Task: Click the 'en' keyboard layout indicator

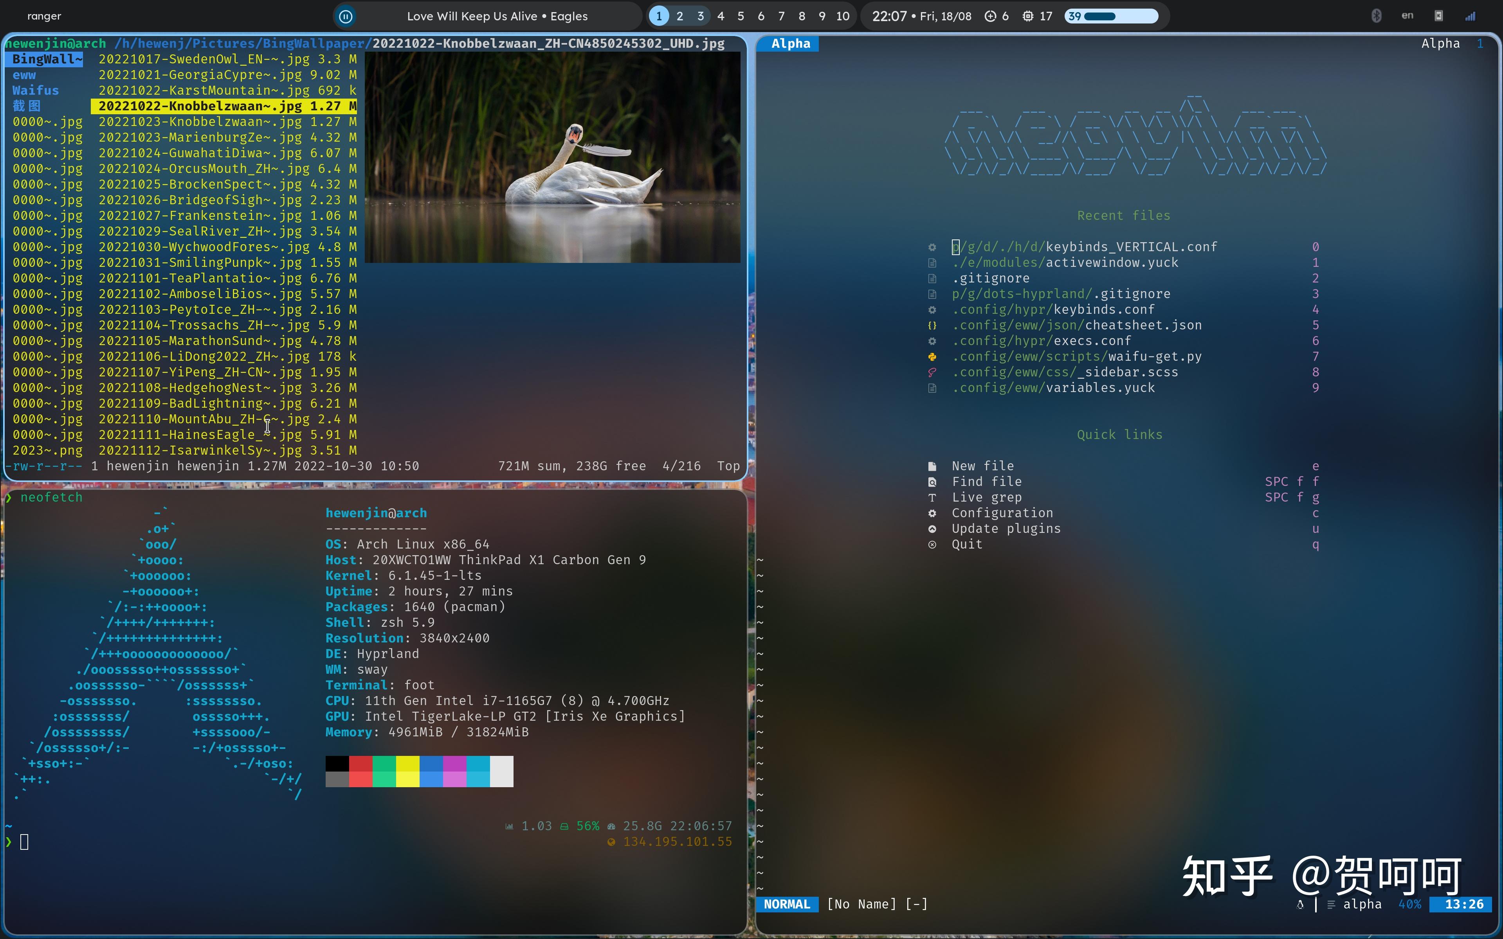Action: pyautogui.click(x=1407, y=16)
